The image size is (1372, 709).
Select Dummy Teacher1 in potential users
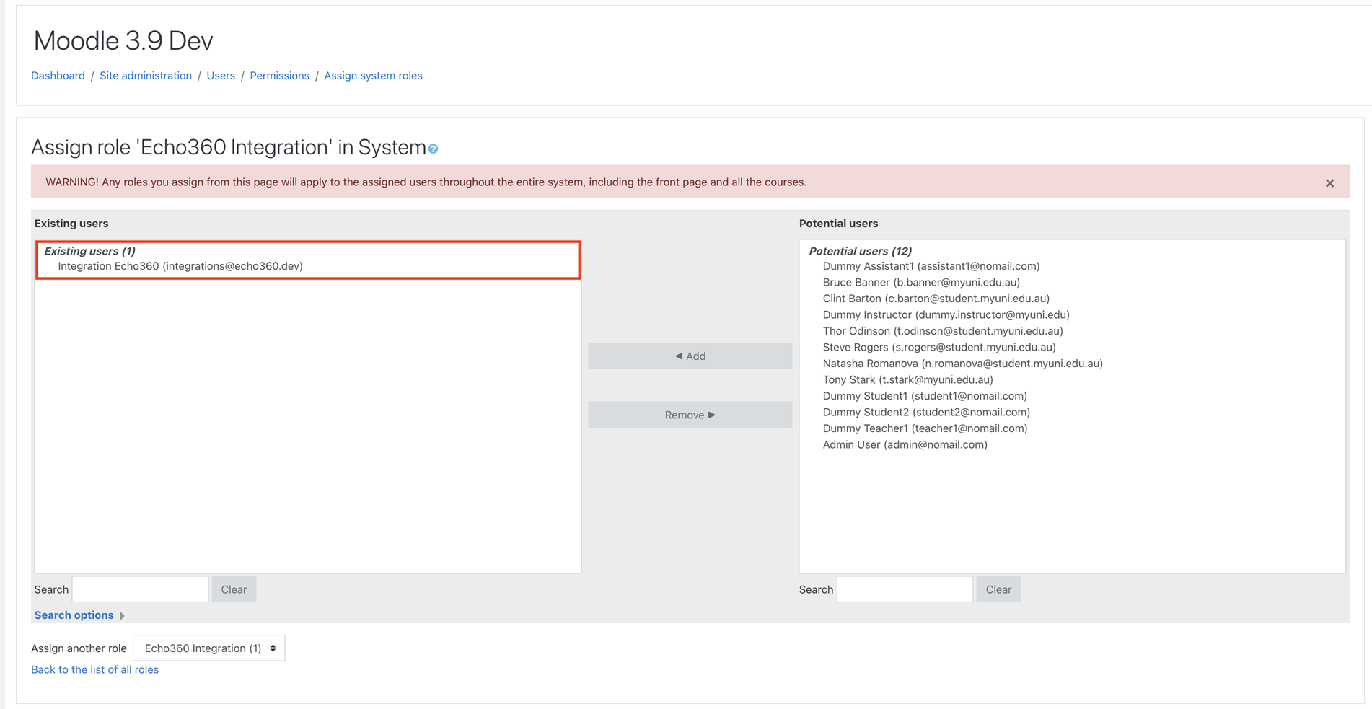point(925,428)
